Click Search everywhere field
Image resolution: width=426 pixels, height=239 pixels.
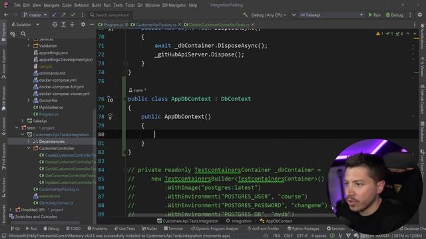110,15
